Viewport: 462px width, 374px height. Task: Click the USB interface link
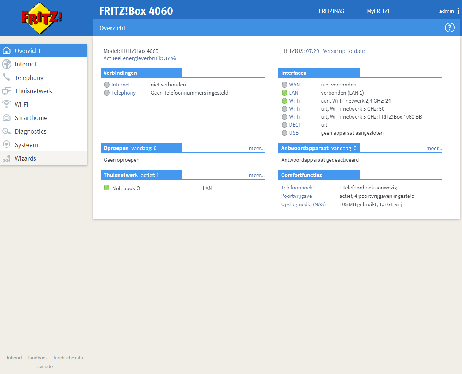pyautogui.click(x=294, y=133)
